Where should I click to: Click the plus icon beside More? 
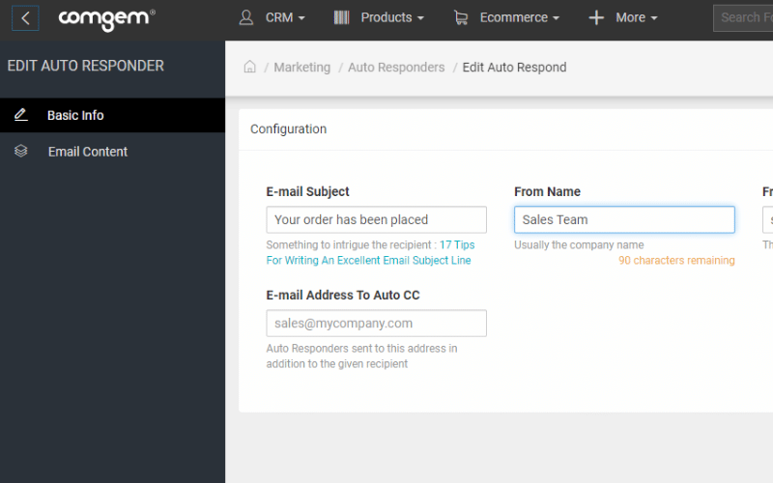coord(596,17)
